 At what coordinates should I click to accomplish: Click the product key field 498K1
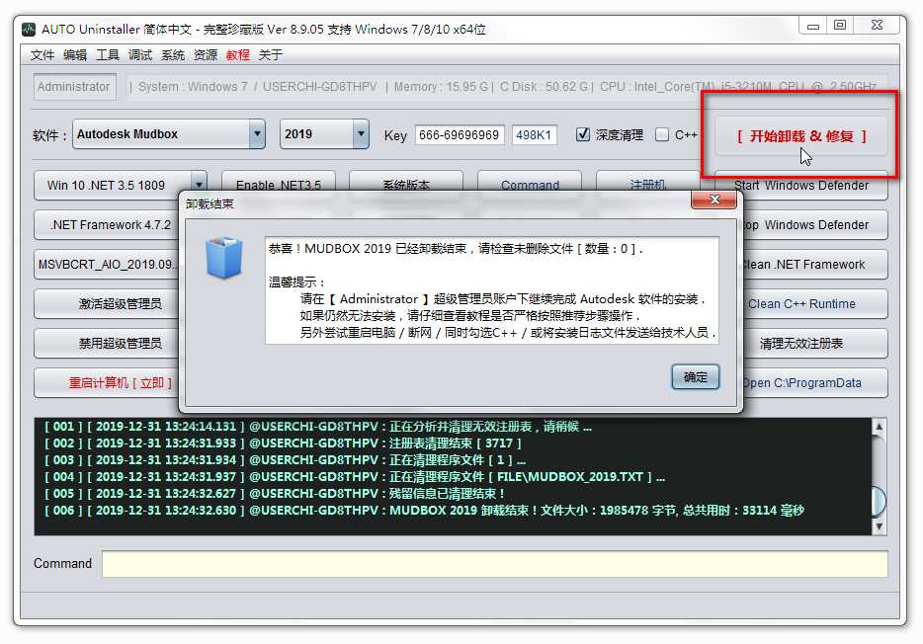pyautogui.click(x=534, y=135)
